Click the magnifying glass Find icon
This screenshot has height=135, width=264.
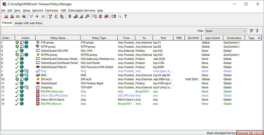[x=120, y=16]
